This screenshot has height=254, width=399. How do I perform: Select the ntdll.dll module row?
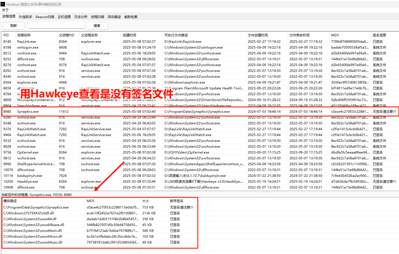click(106, 213)
